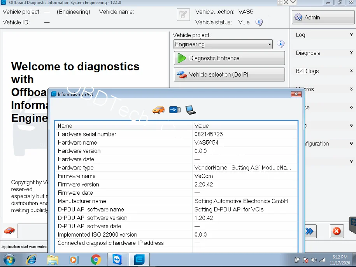Viewport: 356px width, 267px height.
Task: Click the 1.20.42 API version value
Action: tap(203, 218)
